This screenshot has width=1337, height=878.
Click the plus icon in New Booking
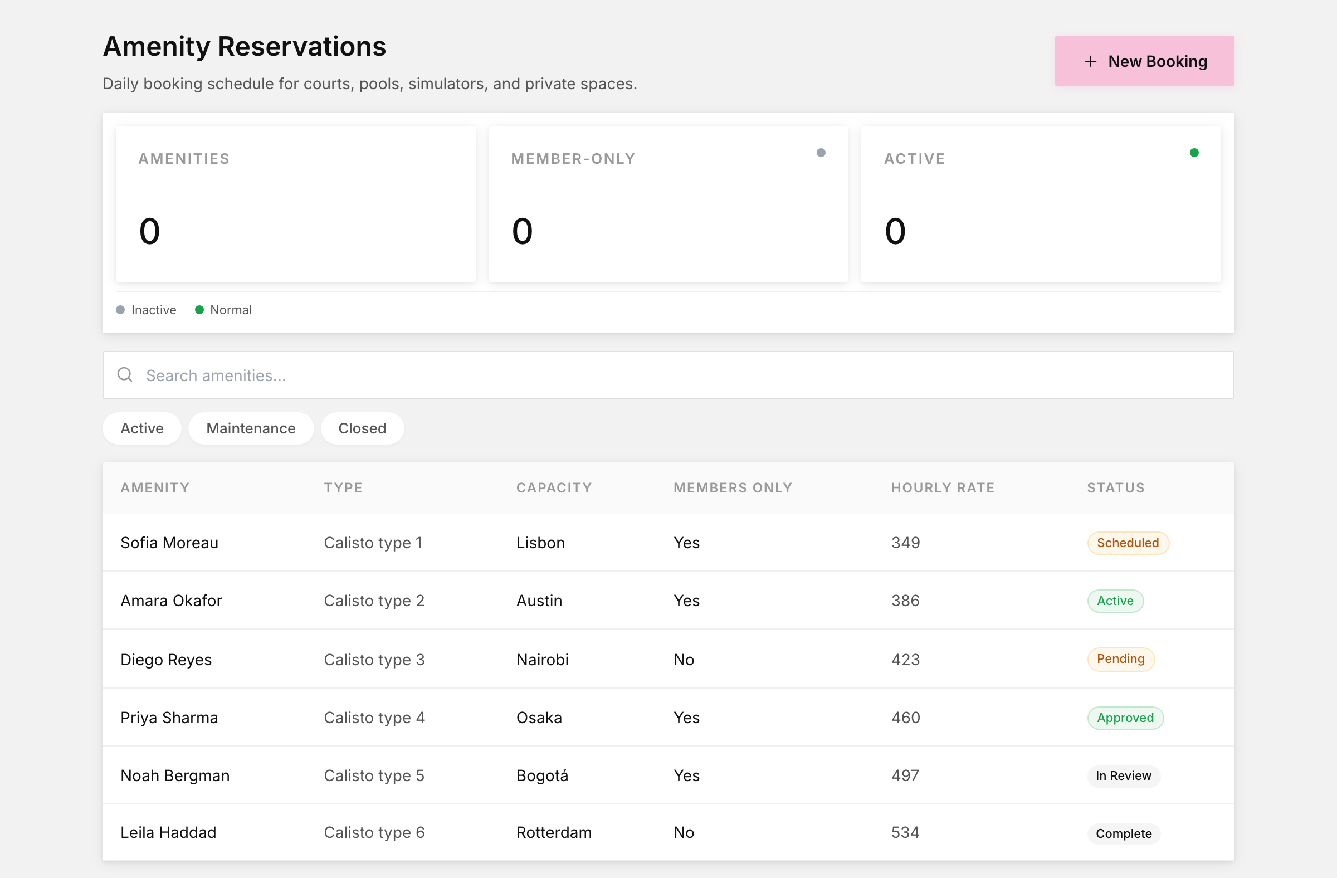point(1090,61)
